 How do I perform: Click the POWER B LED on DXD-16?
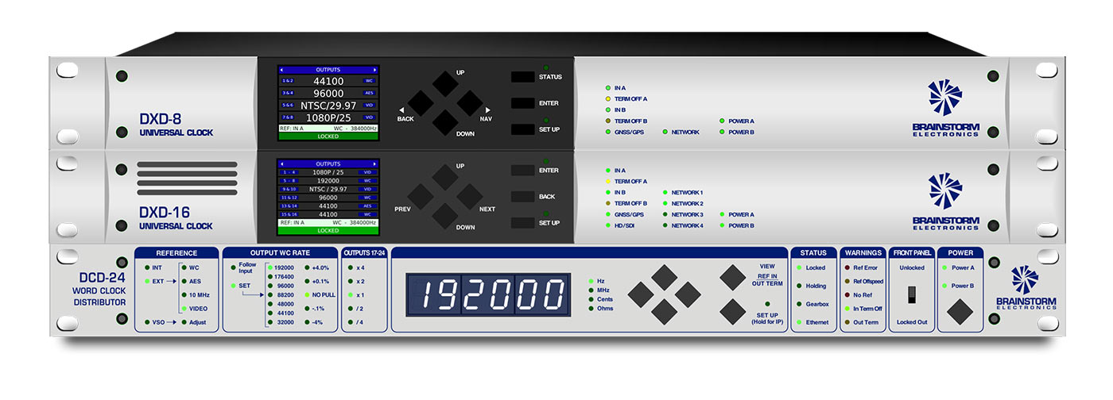pos(722,226)
